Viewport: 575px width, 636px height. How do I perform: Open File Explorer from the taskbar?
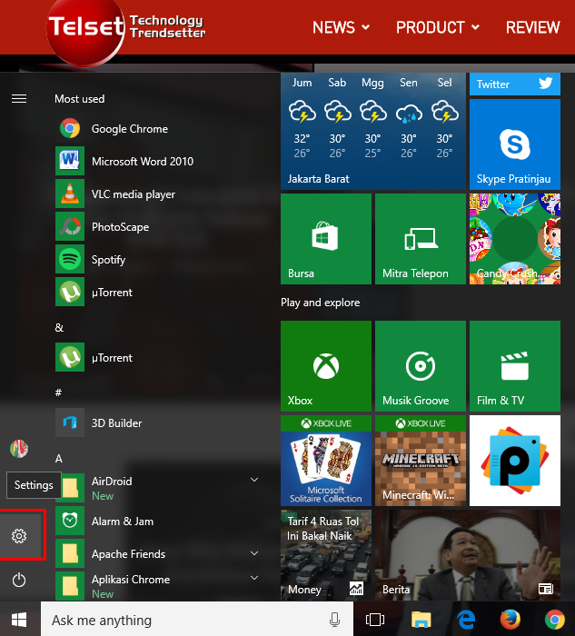pos(421,620)
